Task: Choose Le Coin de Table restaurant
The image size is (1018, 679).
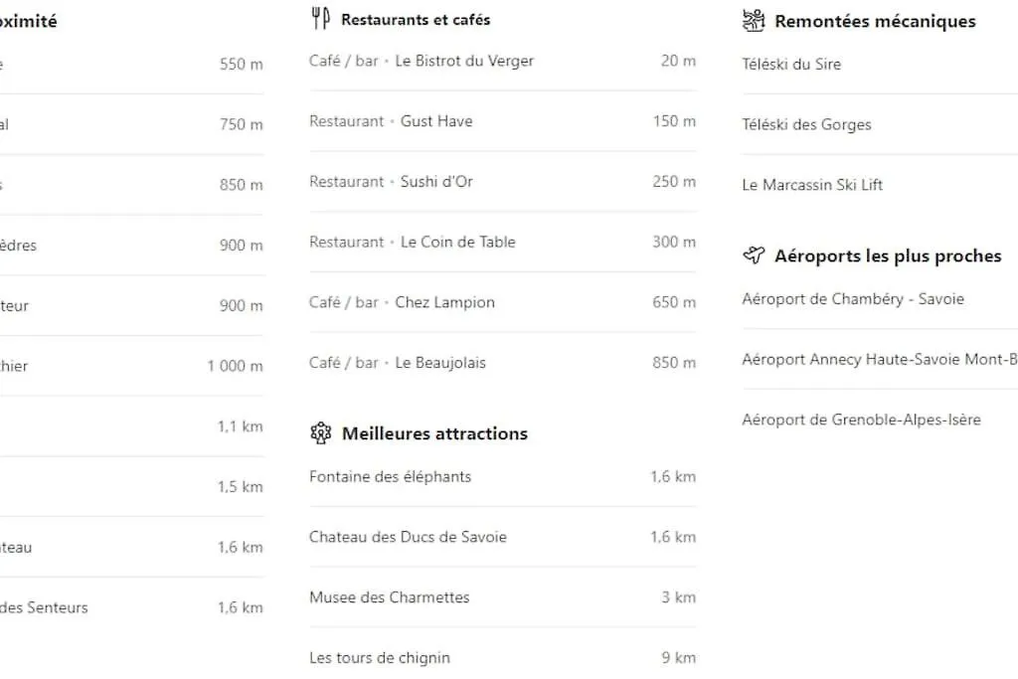Action: point(502,243)
